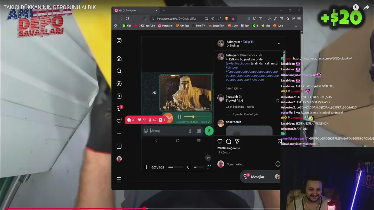Share the post with paper-plane icon
Screen dimensions: 374x210
coord(237,141)
